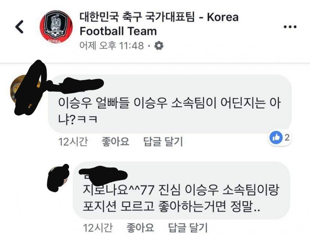The image size is (310, 237).
Task: Open the first commenter's profile picture
Action: pyautogui.click(x=26, y=92)
